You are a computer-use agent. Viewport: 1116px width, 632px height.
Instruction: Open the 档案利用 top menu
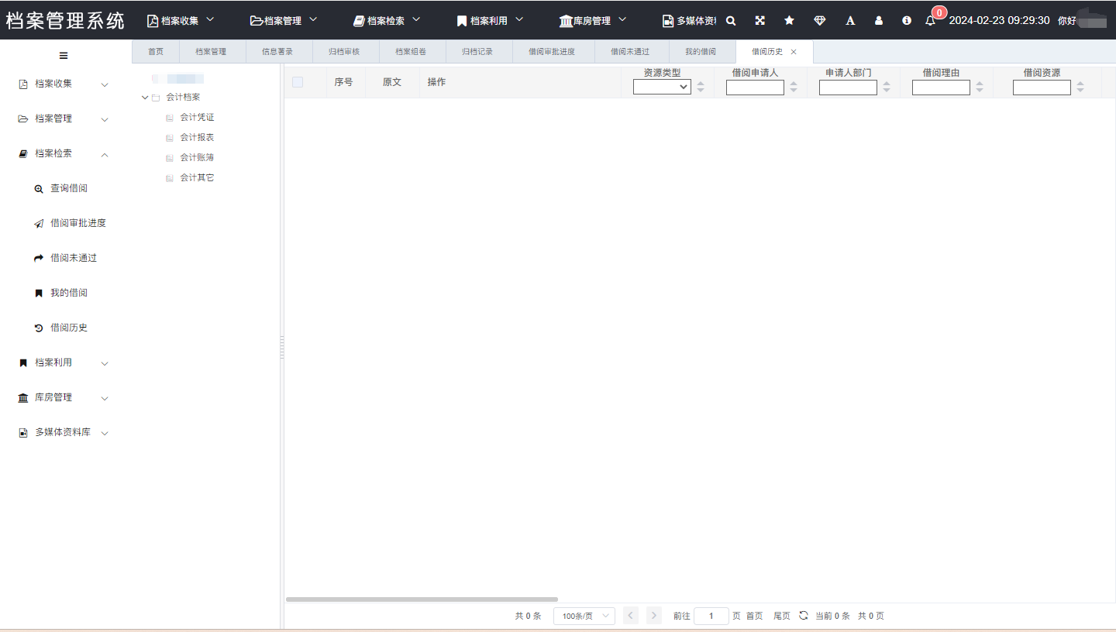[x=490, y=21]
